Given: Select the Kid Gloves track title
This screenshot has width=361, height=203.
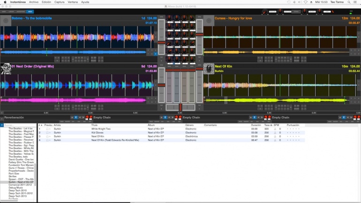Looking at the screenshot, I should [x=98, y=133].
